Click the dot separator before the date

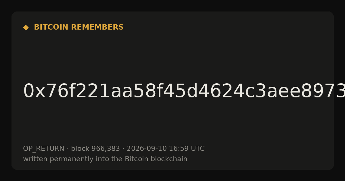tap(123, 149)
